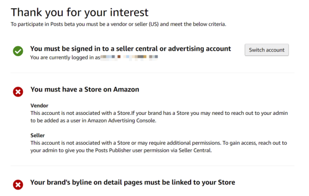Click the Seller subheading
Viewport: 309px width, 196px height.
(x=38, y=136)
